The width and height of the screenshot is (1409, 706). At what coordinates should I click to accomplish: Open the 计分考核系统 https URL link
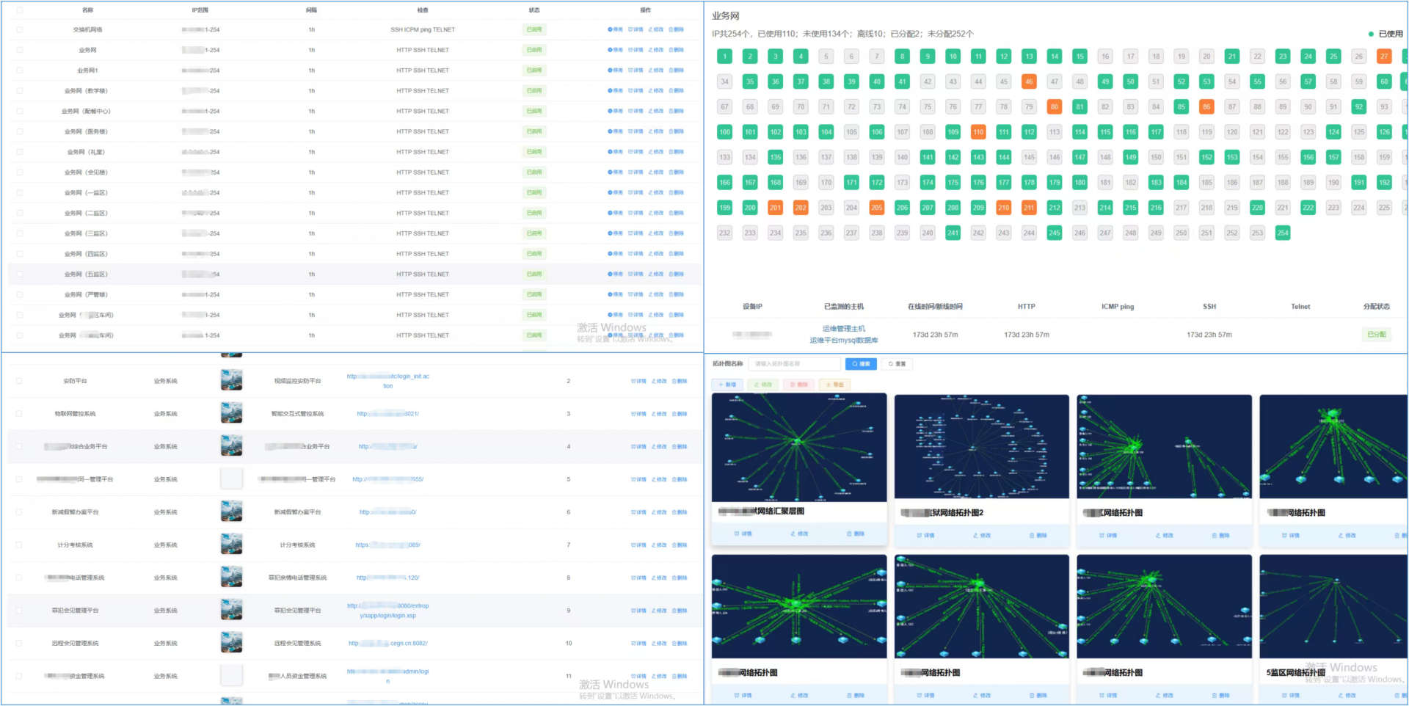(x=387, y=545)
